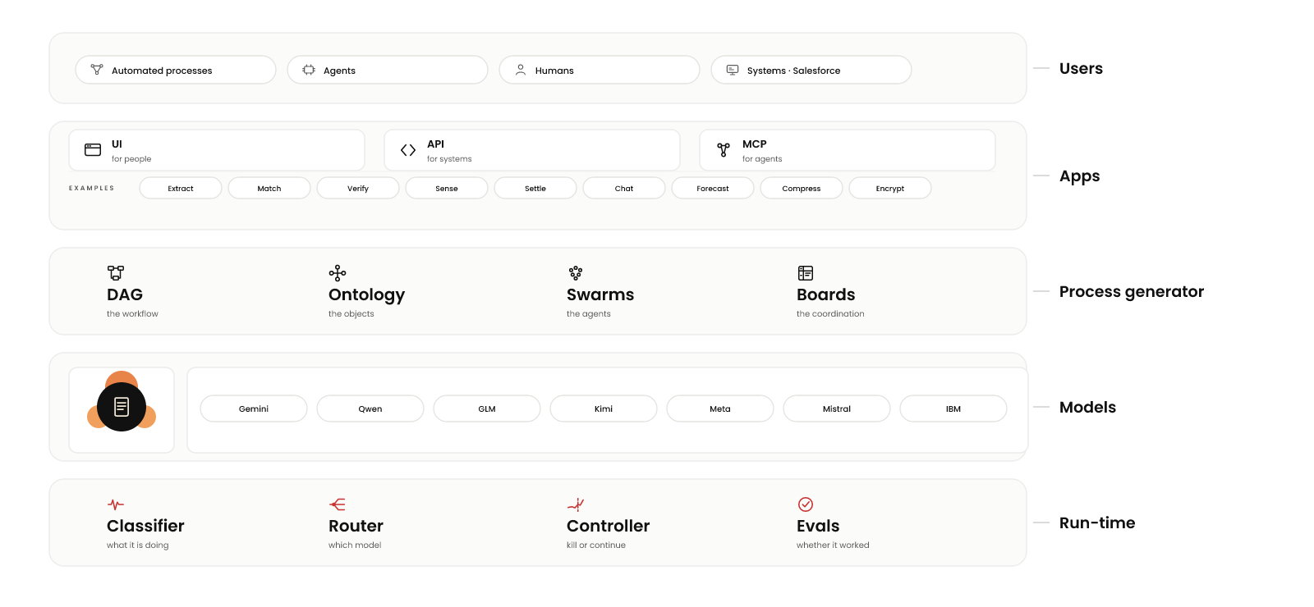1314x607 pixels.
Task: Choose the Mistral model pill
Action: [837, 408]
